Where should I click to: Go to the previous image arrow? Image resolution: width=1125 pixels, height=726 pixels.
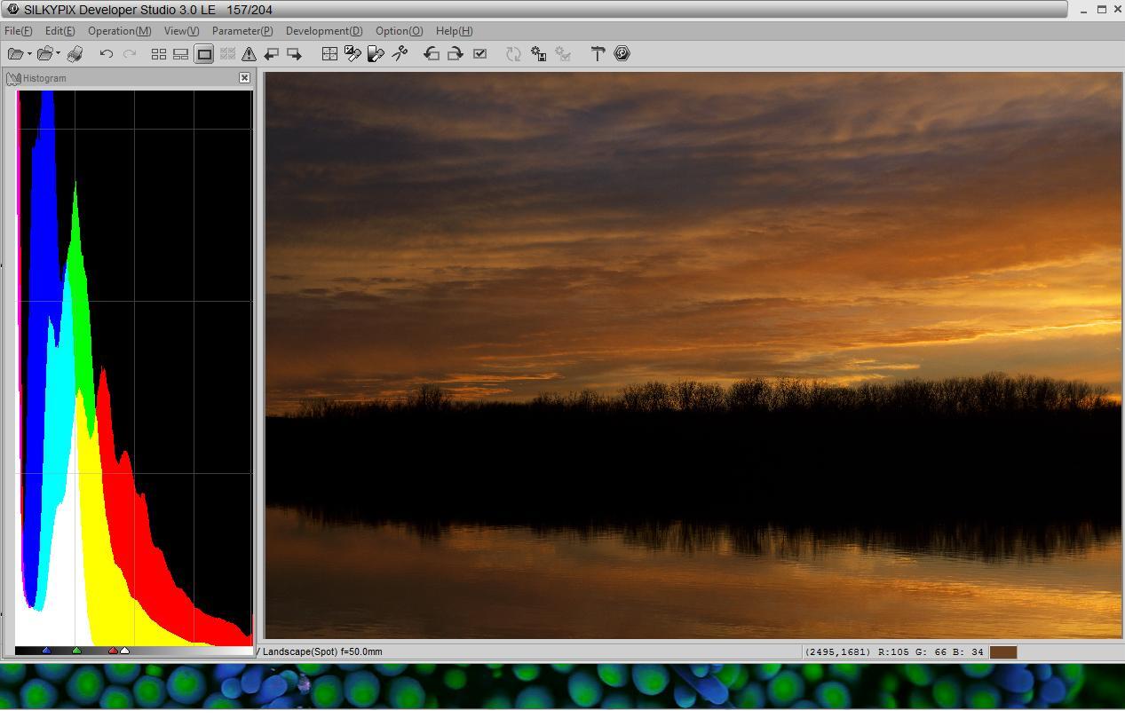(272, 54)
